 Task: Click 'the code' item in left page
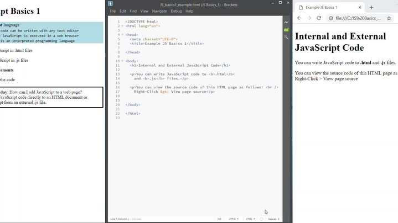click(7, 79)
